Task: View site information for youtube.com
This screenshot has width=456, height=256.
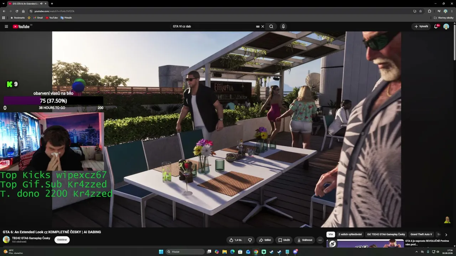Action: tap(31, 11)
